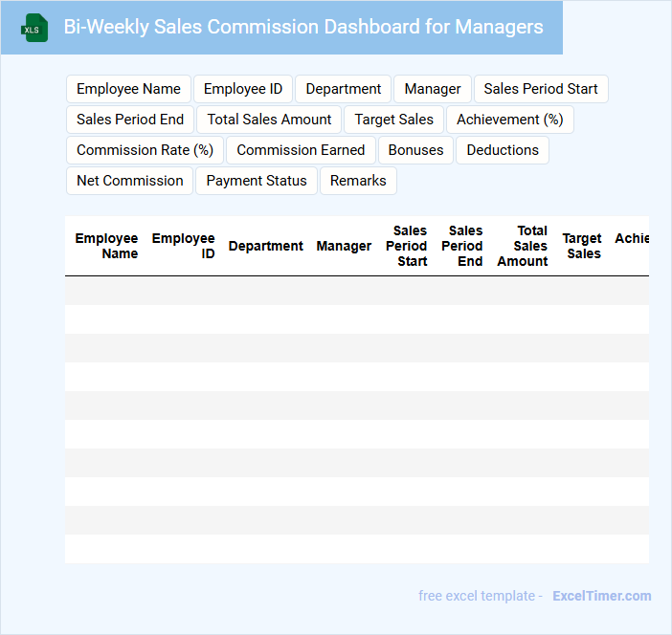Click the Employee ID tag
The width and height of the screenshot is (672, 635).
click(243, 89)
